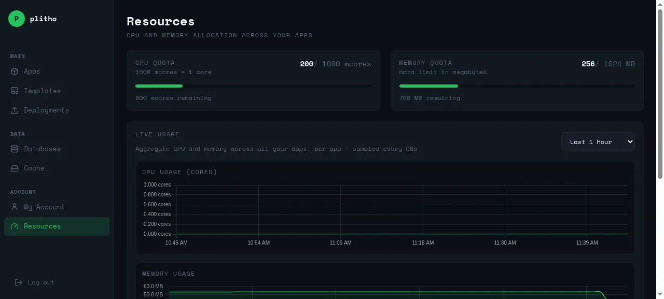Click the '10:45 AM' time axis label
The image size is (664, 299).
click(176, 243)
